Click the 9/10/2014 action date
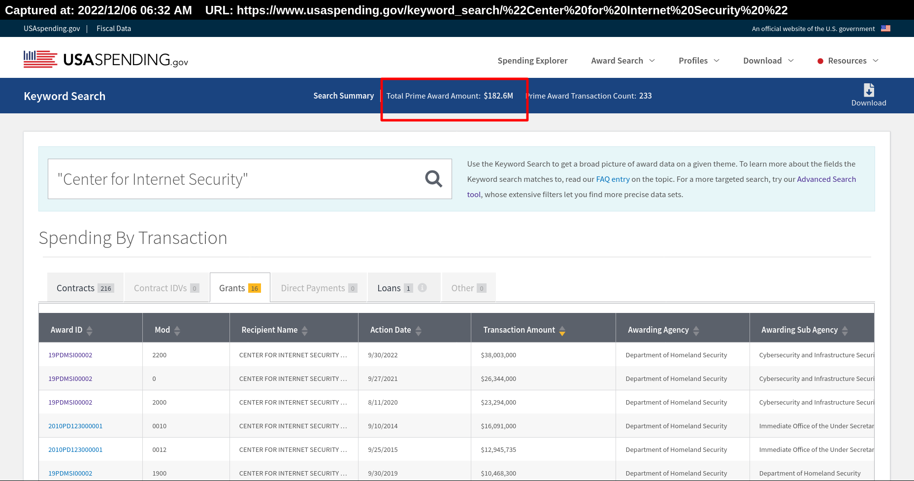The height and width of the screenshot is (481, 914). point(383,426)
